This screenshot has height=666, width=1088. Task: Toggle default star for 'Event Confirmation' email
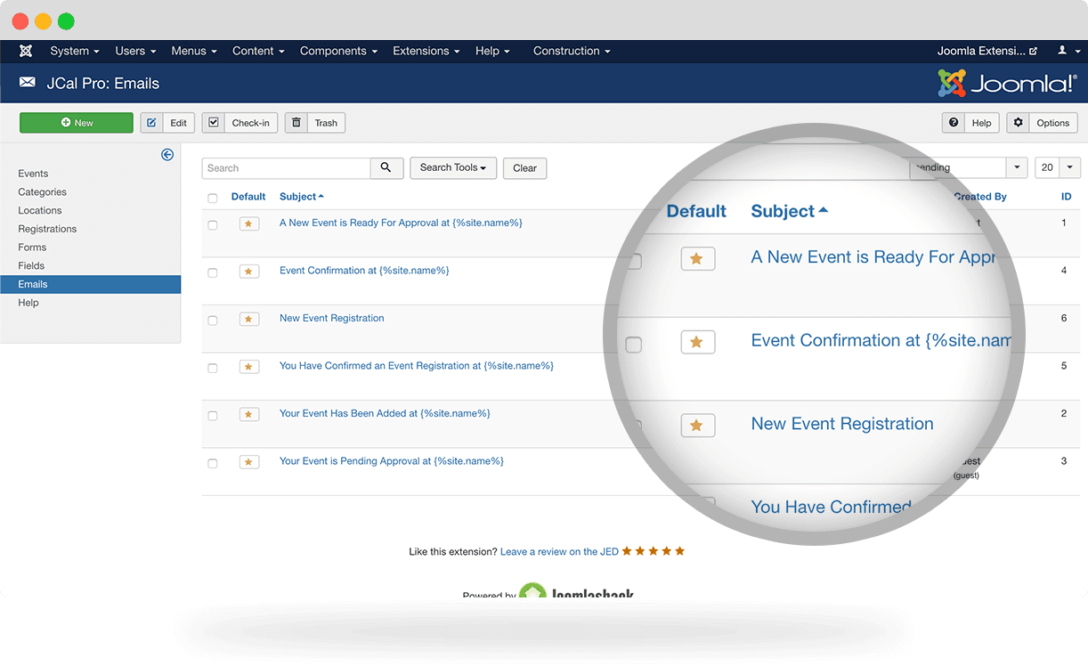click(x=249, y=272)
